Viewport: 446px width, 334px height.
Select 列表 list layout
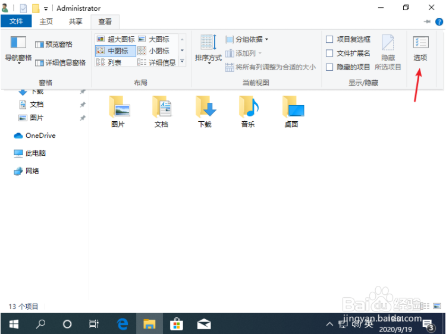click(109, 62)
